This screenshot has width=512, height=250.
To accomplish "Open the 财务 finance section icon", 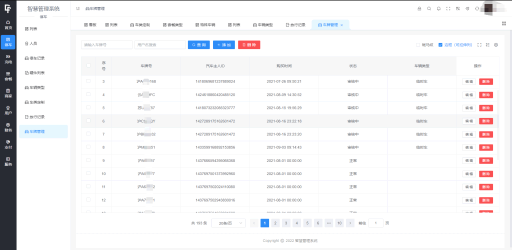I will pos(8,127).
